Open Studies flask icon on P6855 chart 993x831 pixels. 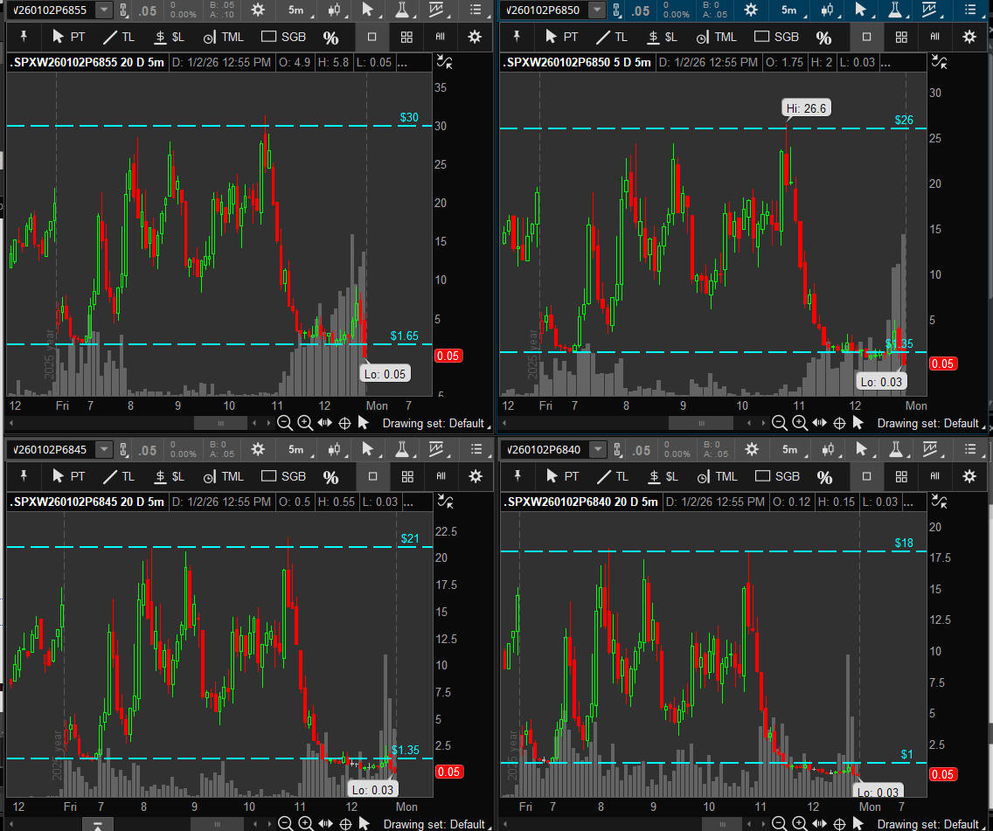coord(402,10)
